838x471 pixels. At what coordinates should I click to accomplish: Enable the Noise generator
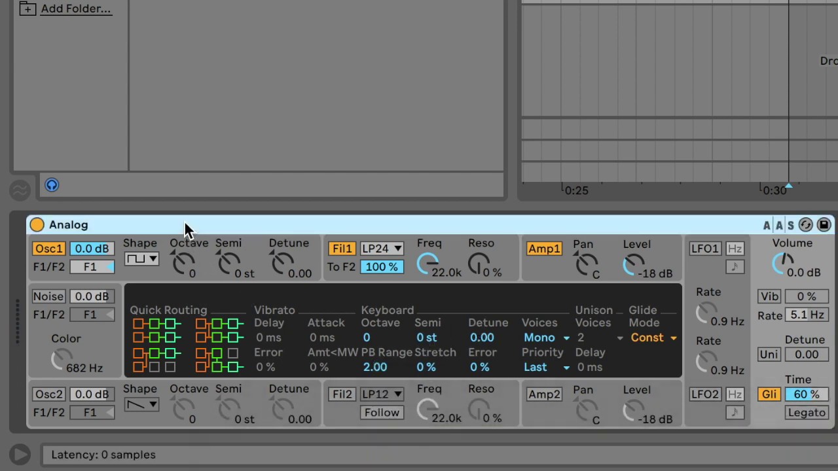point(49,296)
